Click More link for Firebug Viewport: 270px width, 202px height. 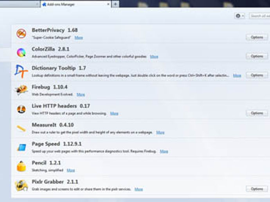click(81, 94)
